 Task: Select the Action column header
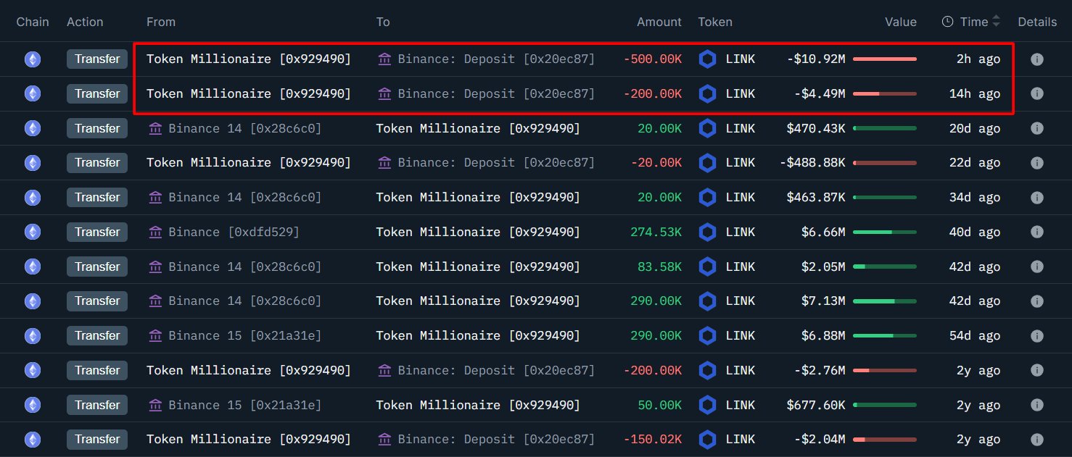pos(85,22)
